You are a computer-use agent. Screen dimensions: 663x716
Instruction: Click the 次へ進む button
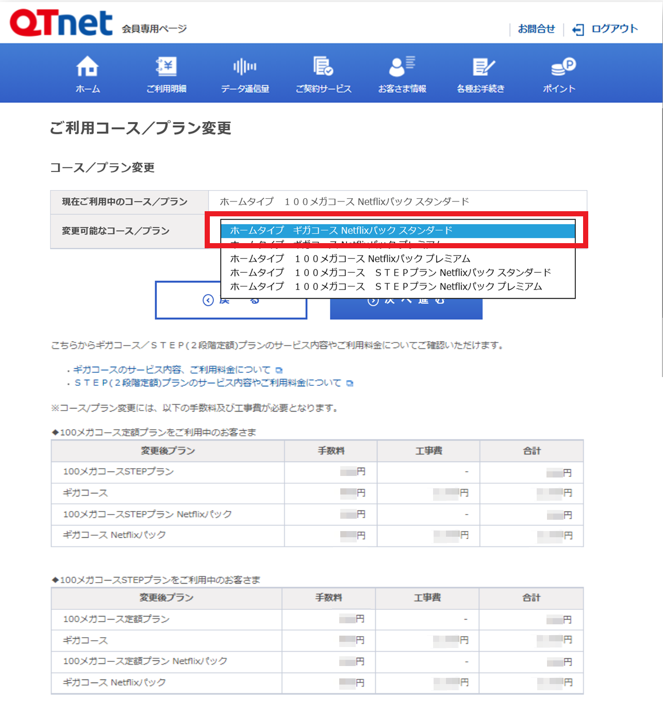(406, 300)
